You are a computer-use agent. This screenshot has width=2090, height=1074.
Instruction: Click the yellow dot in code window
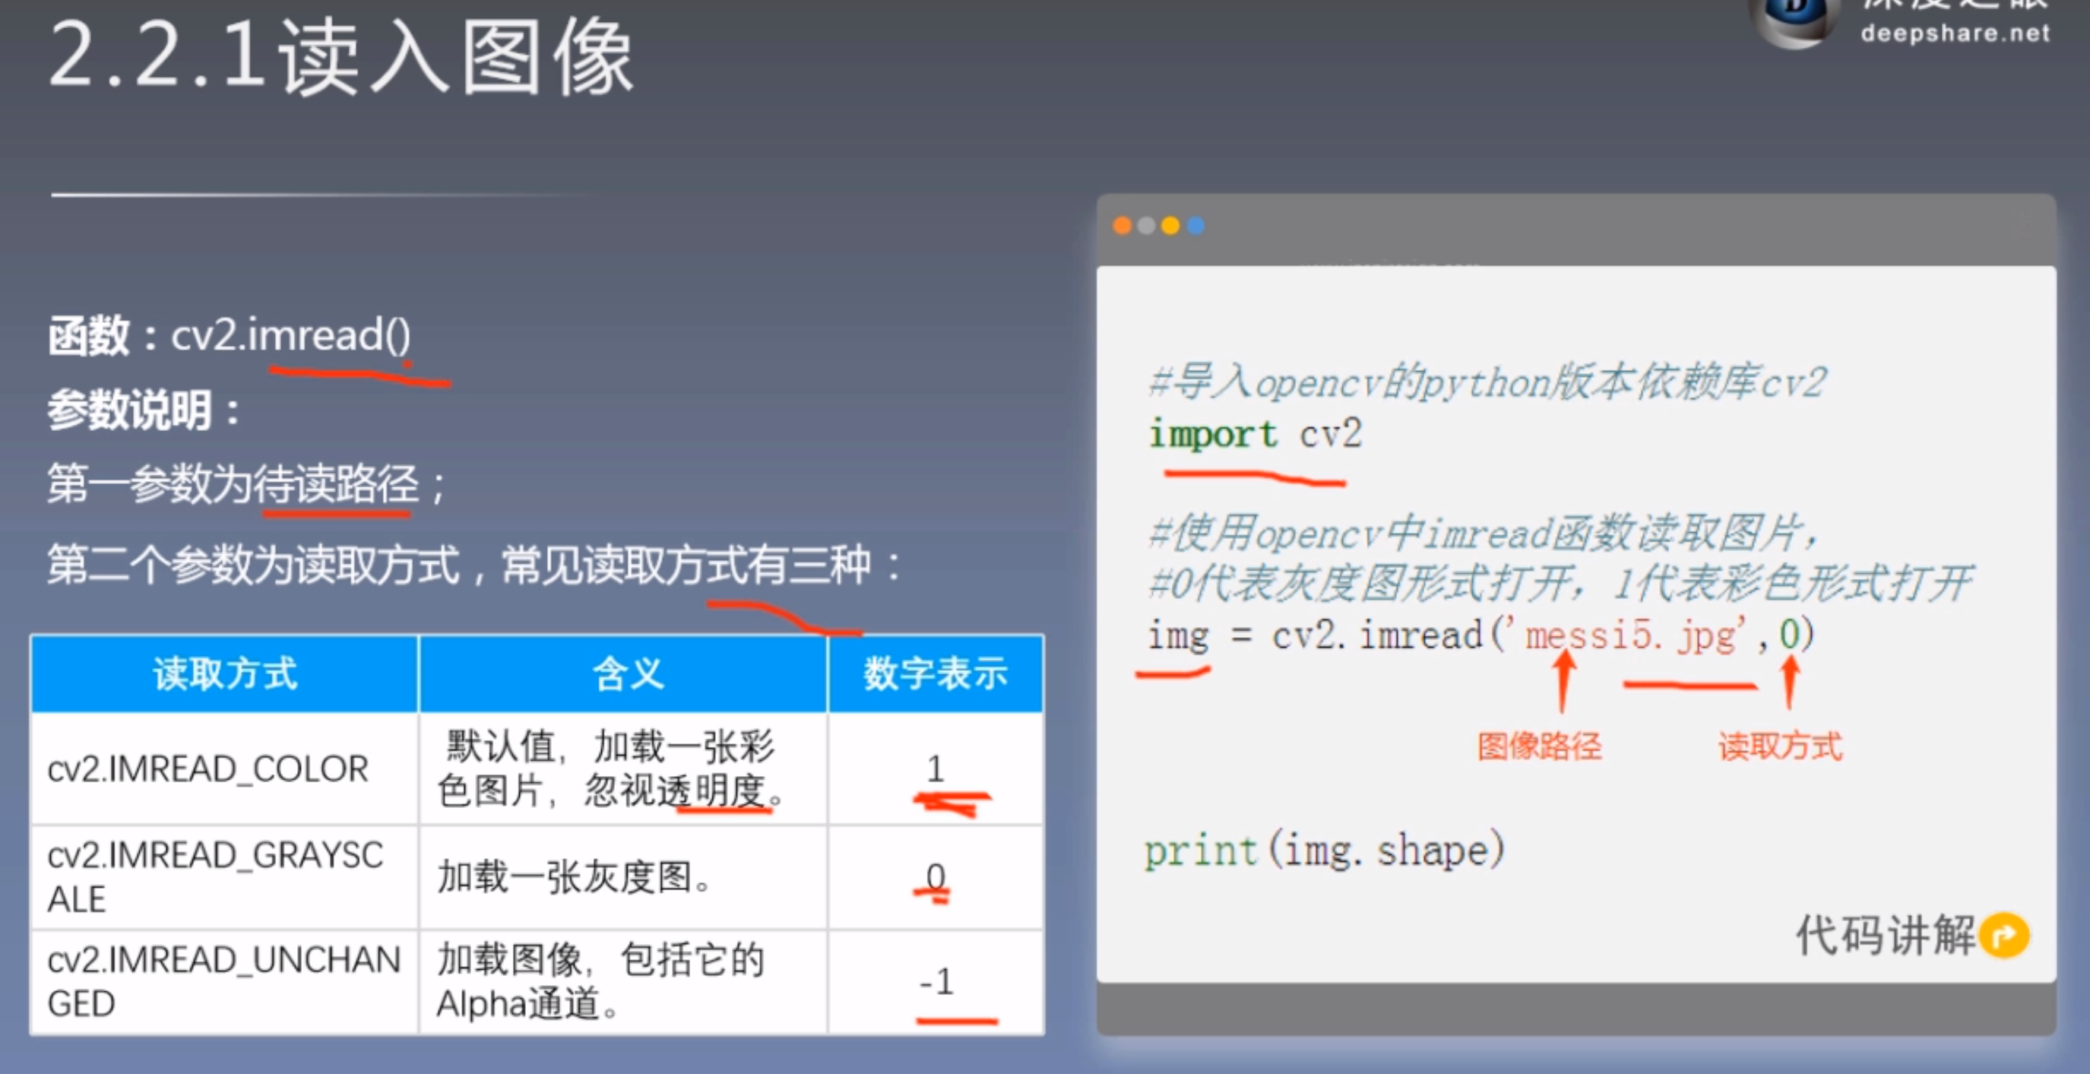(x=1170, y=226)
